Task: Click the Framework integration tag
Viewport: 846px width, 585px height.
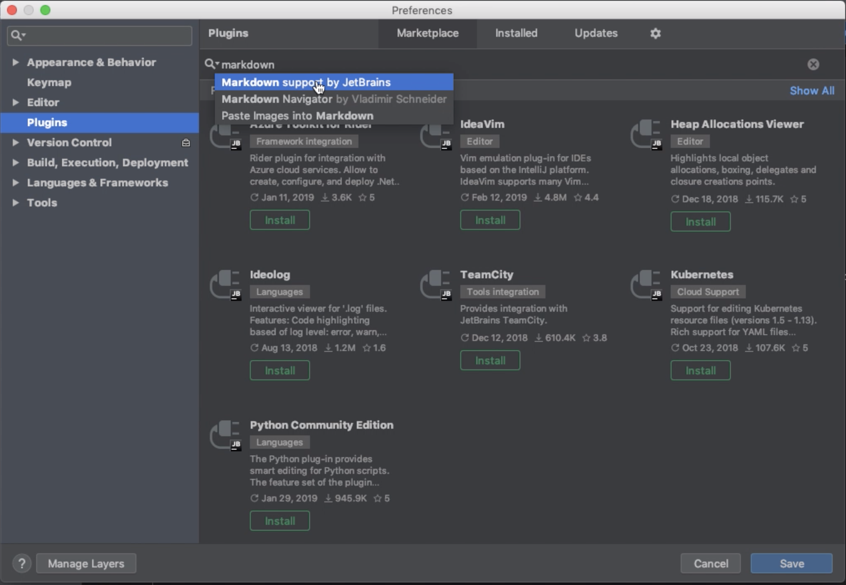Action: coord(304,142)
